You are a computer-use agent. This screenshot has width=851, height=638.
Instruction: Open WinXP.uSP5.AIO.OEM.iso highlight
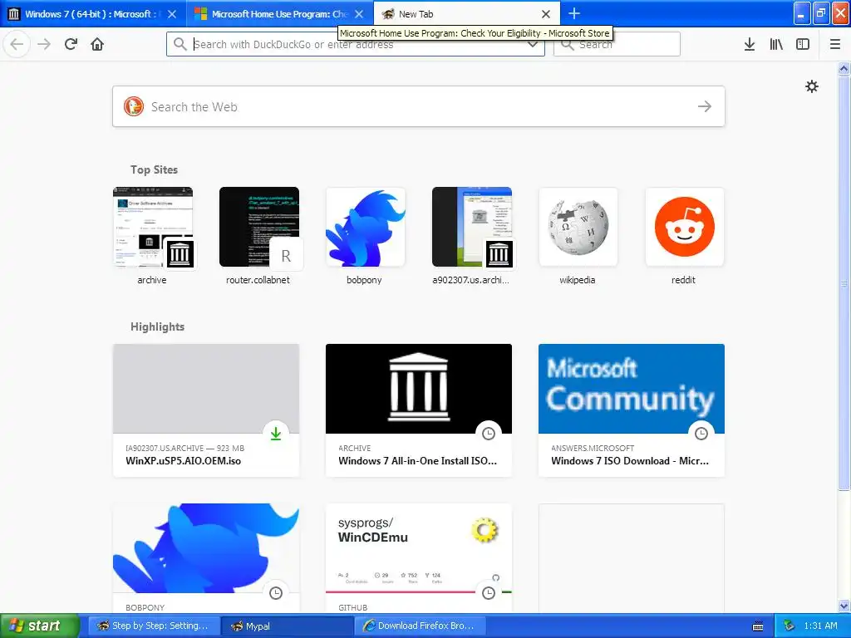[x=206, y=410]
